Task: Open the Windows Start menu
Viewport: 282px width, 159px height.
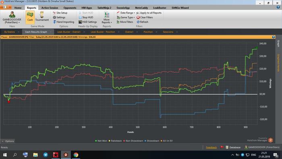Action: (x=5, y=155)
